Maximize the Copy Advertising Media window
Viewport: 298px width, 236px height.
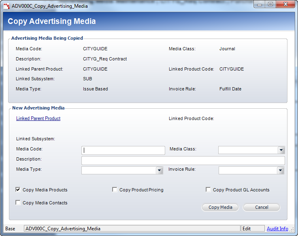(x=270, y=4)
